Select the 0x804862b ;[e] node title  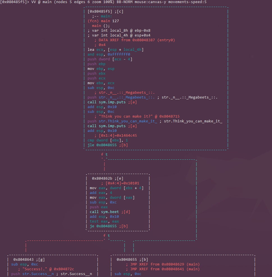(108, 178)
